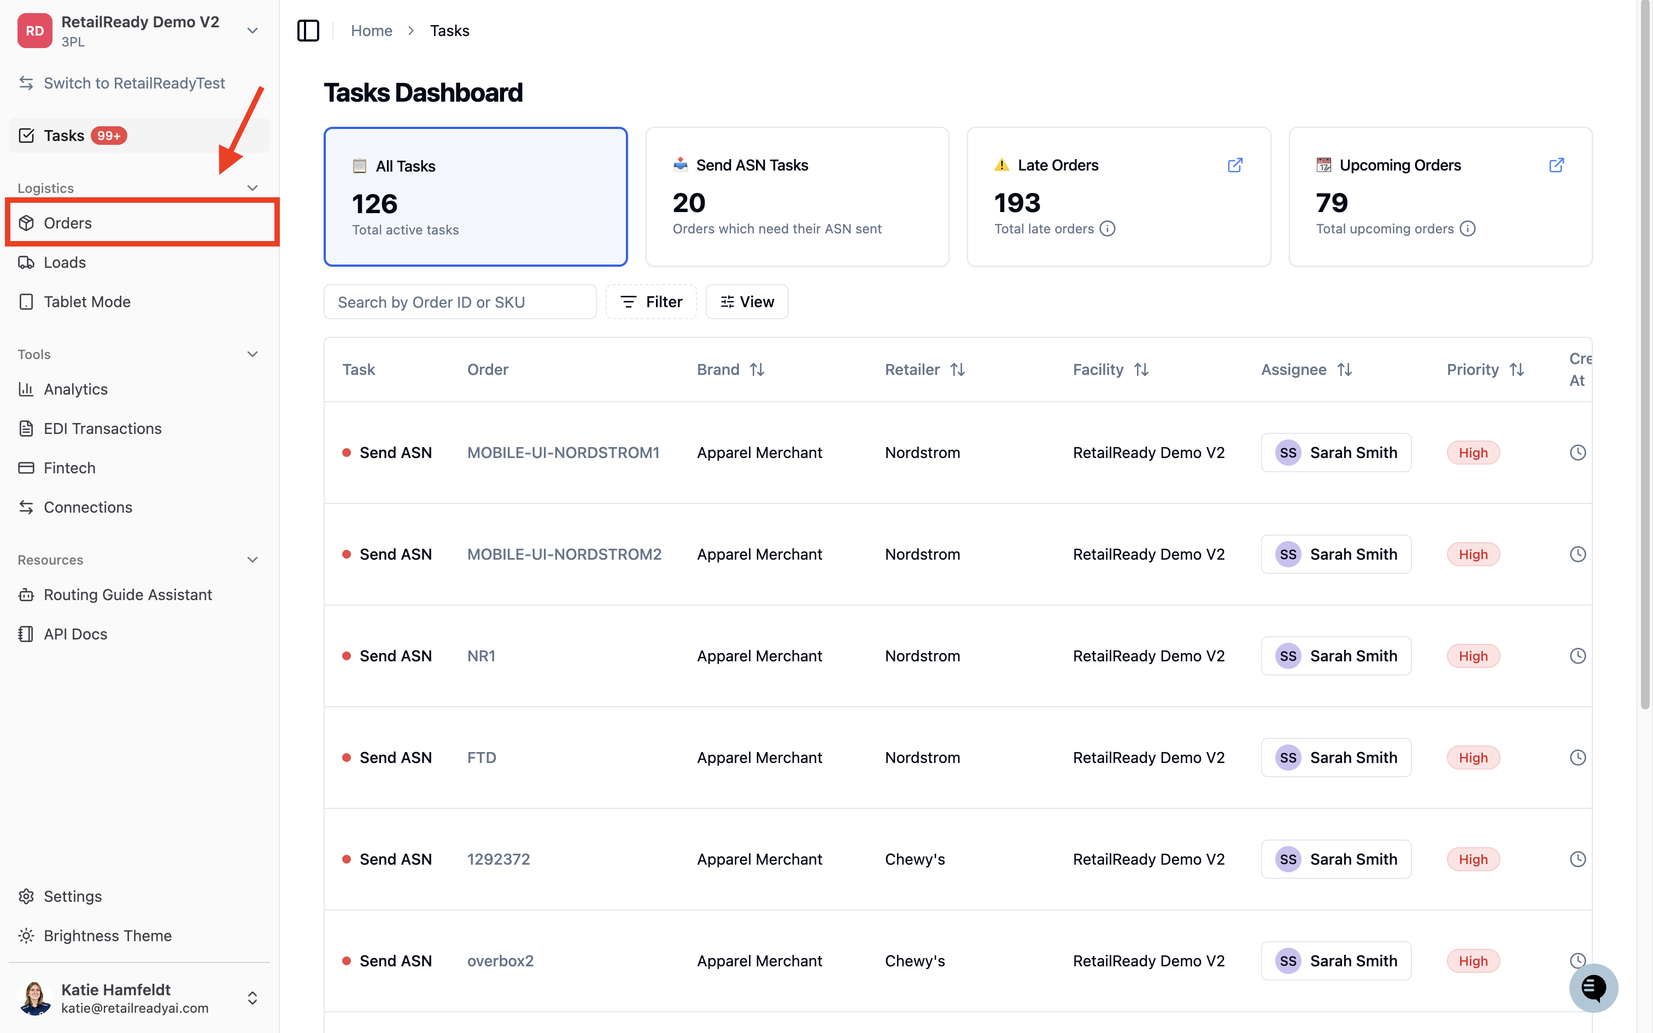Screen dimensions: 1653x1033
Task: Open Routing Guide Assistant
Action: pyautogui.click(x=139, y=595)
